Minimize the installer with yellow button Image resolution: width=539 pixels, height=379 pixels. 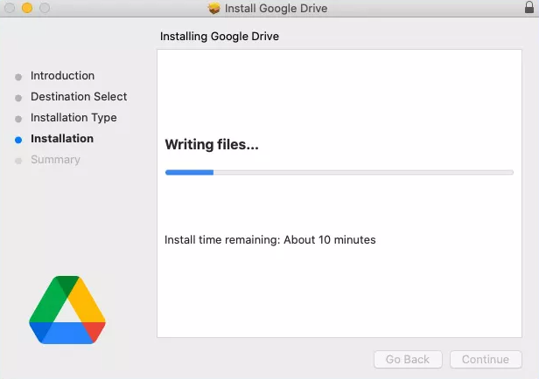27,8
